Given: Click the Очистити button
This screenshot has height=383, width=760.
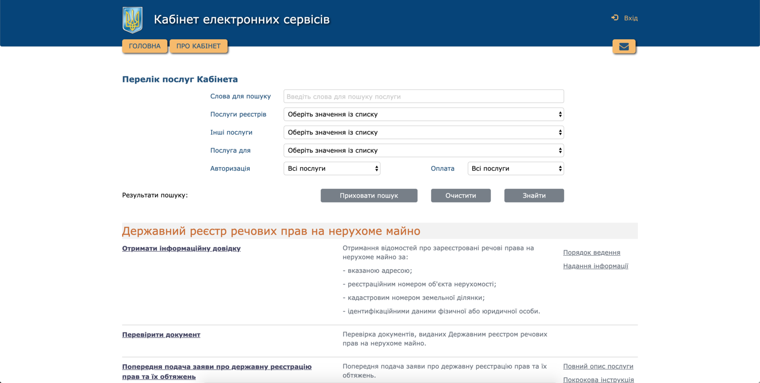Looking at the screenshot, I should tap(461, 196).
